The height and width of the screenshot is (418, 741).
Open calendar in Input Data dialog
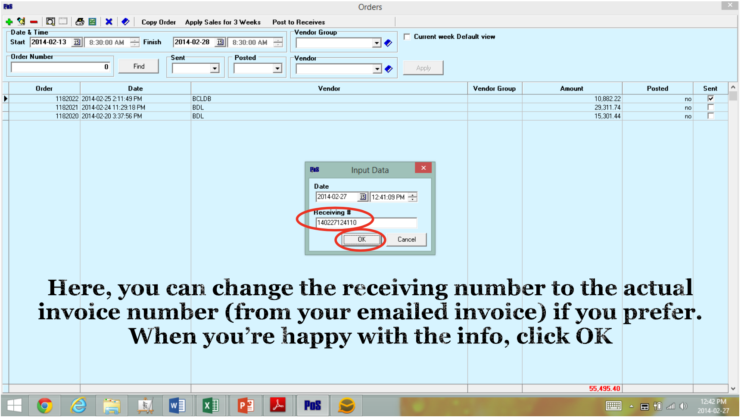tap(363, 197)
